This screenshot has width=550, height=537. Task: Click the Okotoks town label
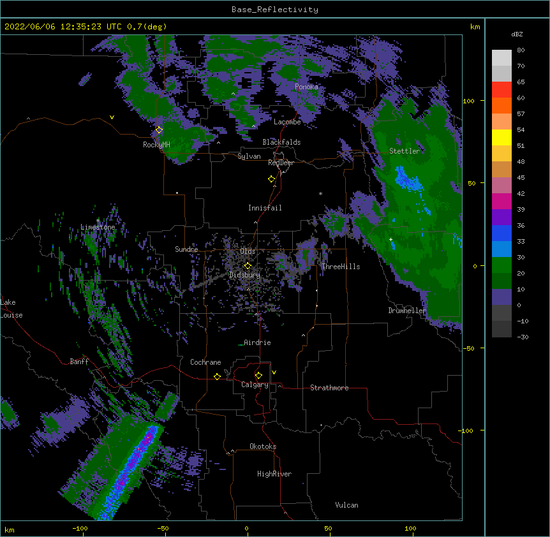[x=263, y=446]
